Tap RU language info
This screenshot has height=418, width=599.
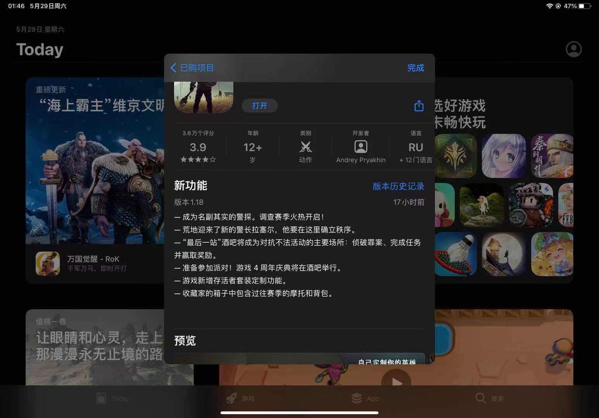tap(416, 147)
